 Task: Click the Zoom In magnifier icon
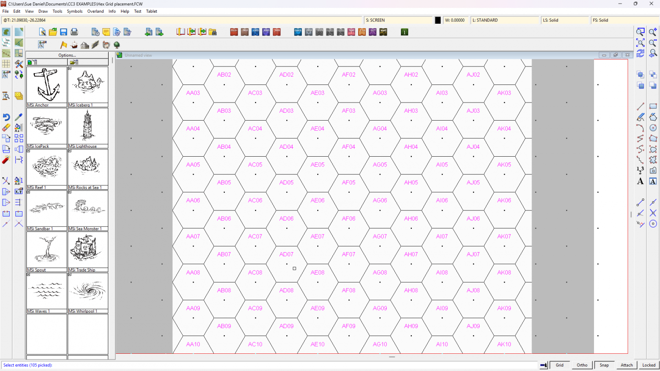pyautogui.click(x=653, y=32)
